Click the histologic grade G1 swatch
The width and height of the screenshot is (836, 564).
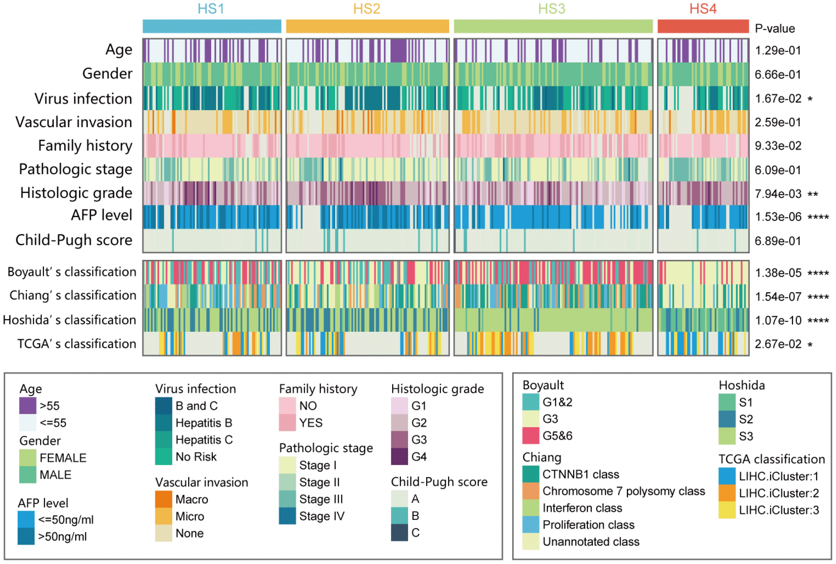(x=400, y=406)
